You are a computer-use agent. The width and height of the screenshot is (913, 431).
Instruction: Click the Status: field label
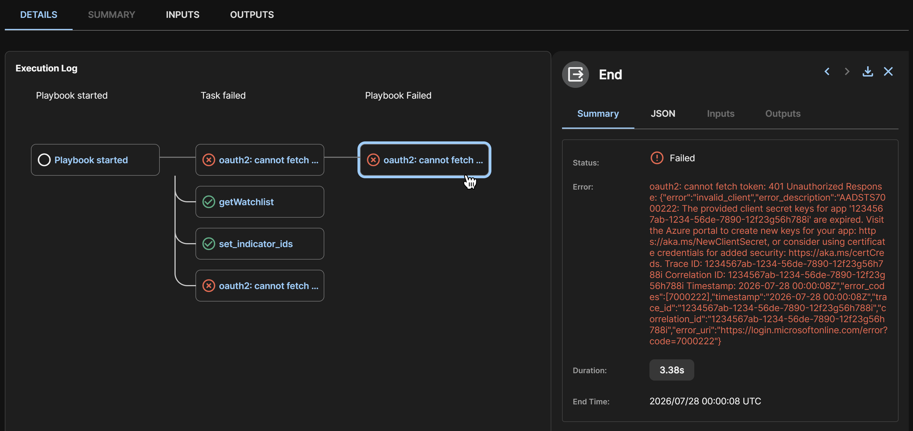click(x=586, y=163)
